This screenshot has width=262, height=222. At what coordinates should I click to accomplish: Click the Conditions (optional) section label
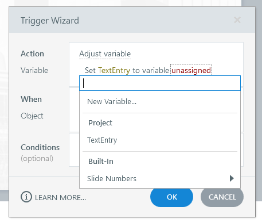click(x=40, y=153)
